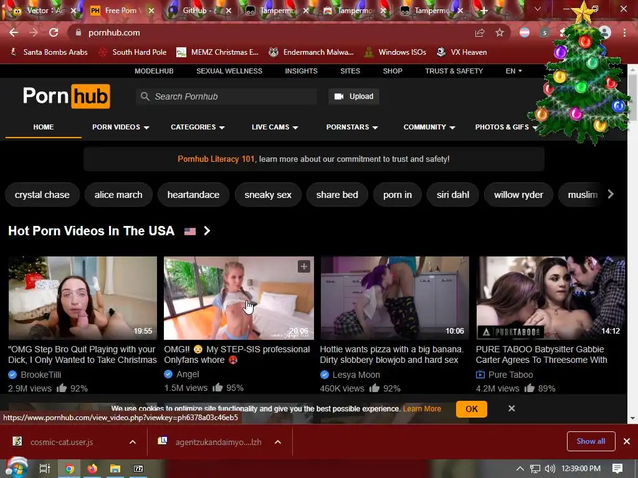The height and width of the screenshot is (478, 638).
Task: Reload the current page
Action: pos(54,32)
